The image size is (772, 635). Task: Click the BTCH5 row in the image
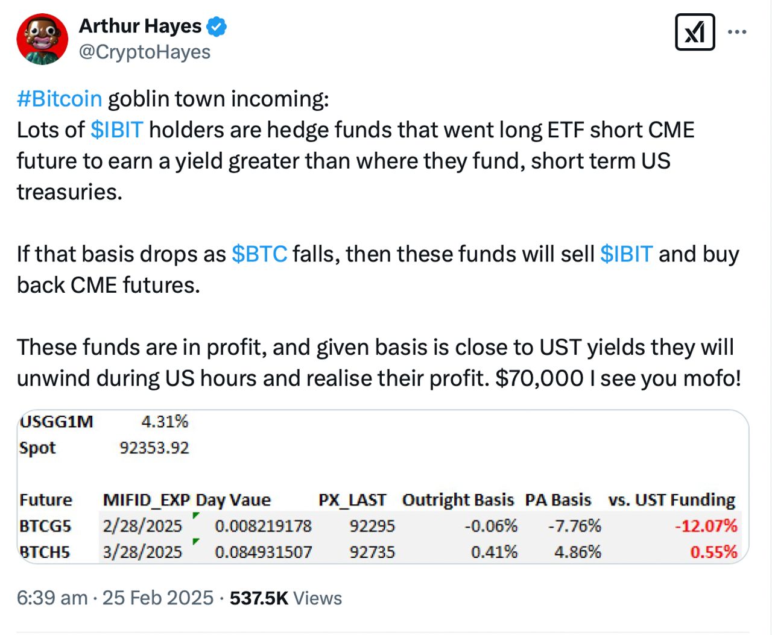(378, 552)
